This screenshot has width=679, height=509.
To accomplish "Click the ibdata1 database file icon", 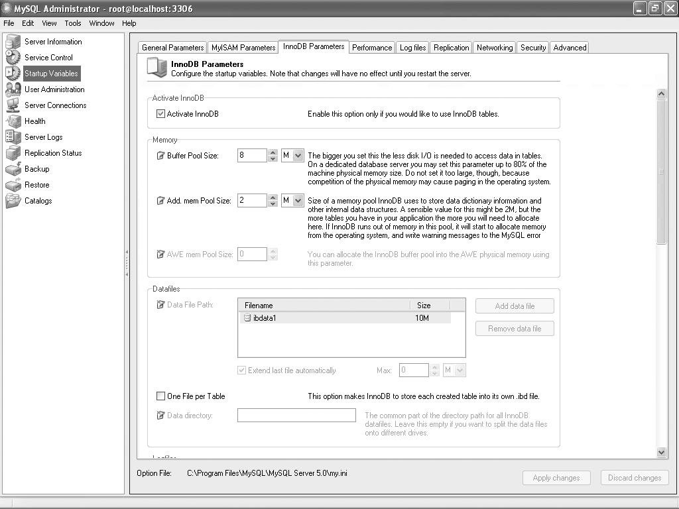I will pos(247,318).
